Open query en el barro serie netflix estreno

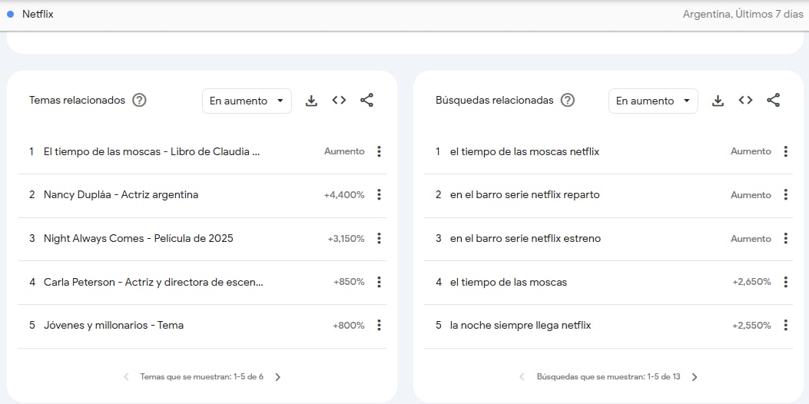tap(526, 238)
